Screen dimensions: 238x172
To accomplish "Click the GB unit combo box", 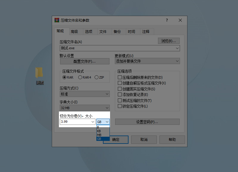I will 103,122.
